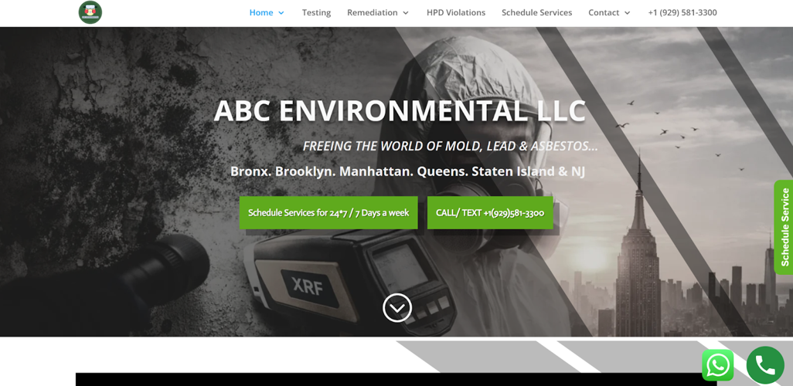
Task: Open the HPD Violations page
Action: pos(455,12)
